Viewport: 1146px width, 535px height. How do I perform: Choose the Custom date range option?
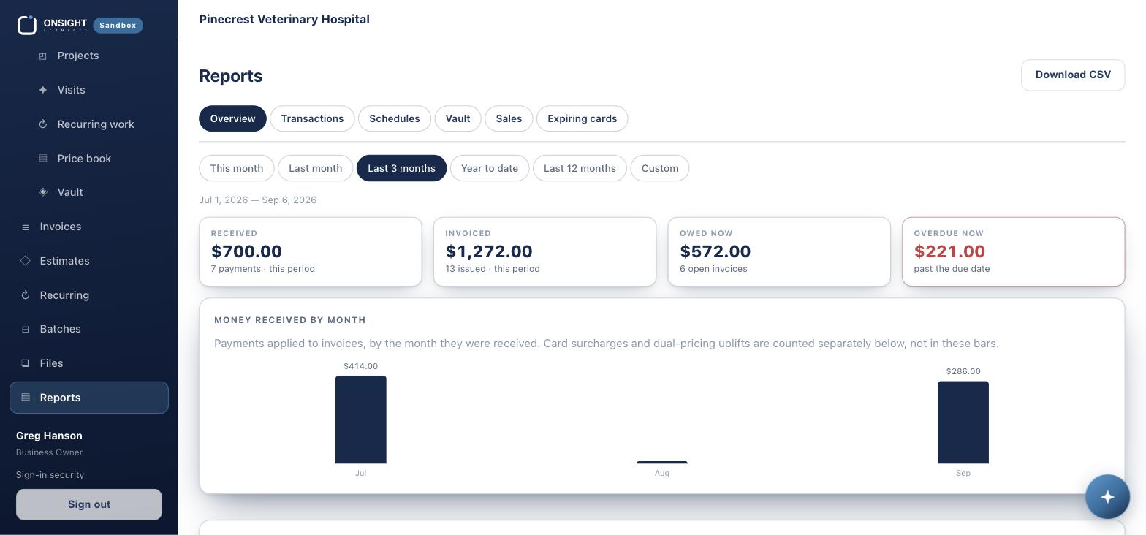659,168
